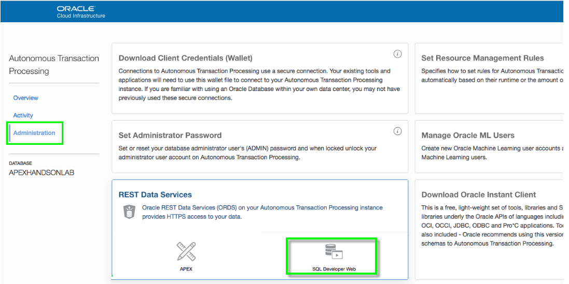
Task: Select Administration in the sidebar
Action: (34, 133)
